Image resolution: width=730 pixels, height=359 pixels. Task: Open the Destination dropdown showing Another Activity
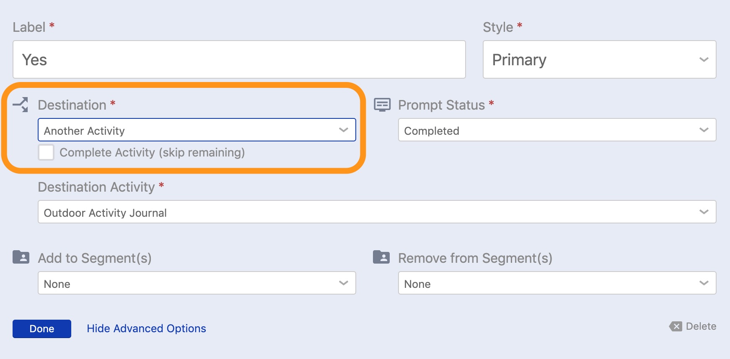pos(197,130)
